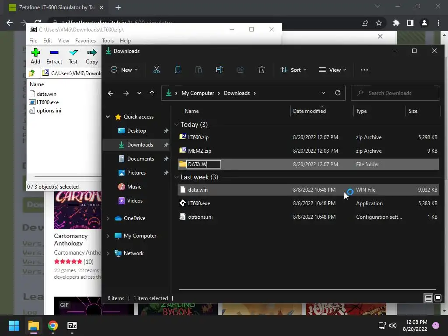Click My Computer in address breadcrumb
Screen dimensions: 448x336
click(x=198, y=93)
